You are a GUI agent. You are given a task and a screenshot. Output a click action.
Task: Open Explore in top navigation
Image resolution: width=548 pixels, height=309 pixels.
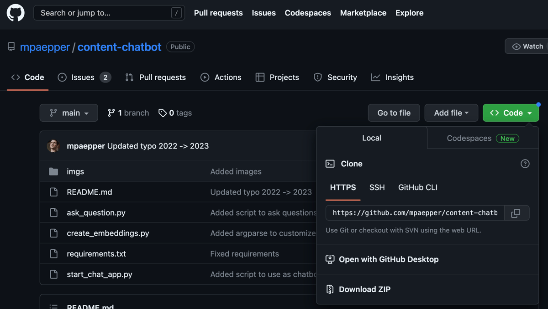click(x=409, y=13)
